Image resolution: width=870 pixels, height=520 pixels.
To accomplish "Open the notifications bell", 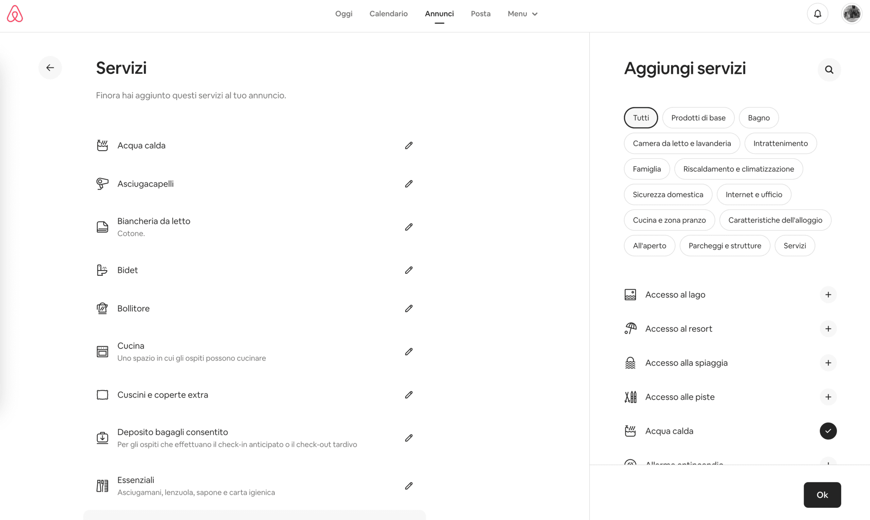I will pos(817,14).
